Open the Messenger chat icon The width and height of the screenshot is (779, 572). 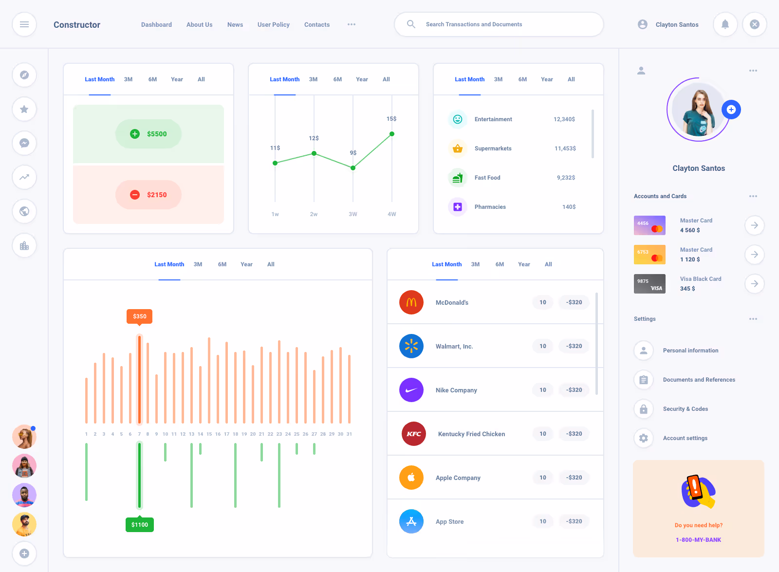(x=24, y=143)
